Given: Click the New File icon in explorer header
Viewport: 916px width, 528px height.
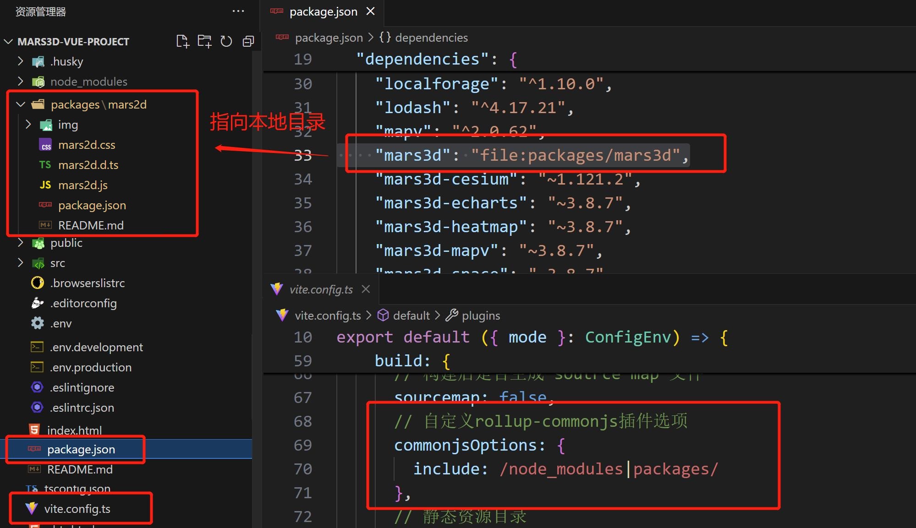Looking at the screenshot, I should [x=183, y=41].
